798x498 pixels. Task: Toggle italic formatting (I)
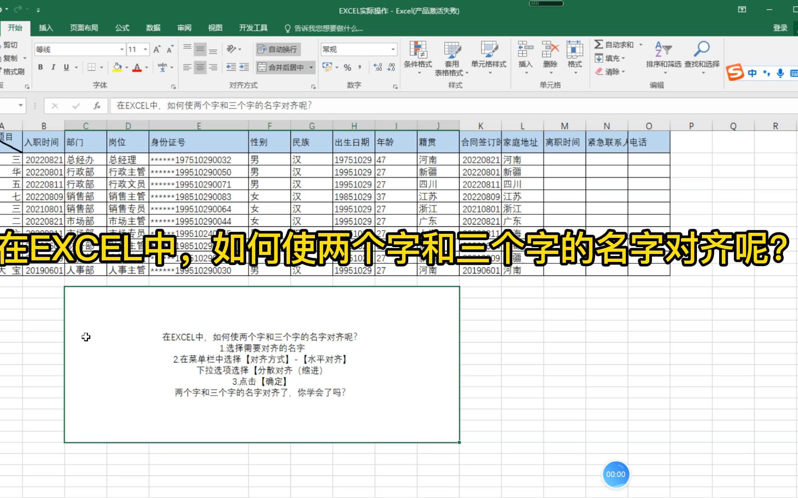(x=53, y=67)
